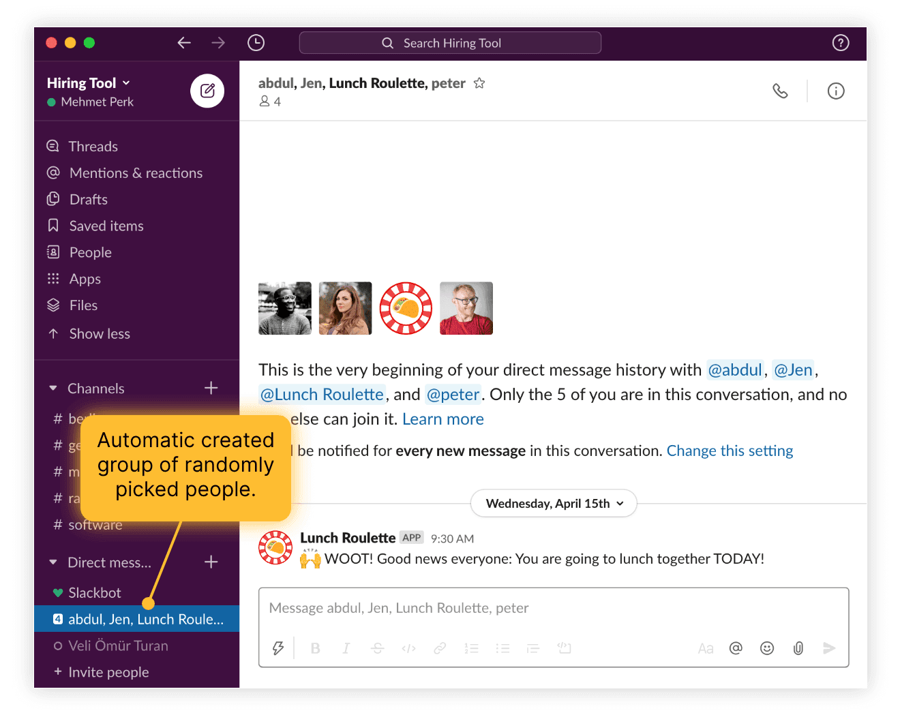
Task: Toggle bold formatting in the composer
Action: (314, 648)
